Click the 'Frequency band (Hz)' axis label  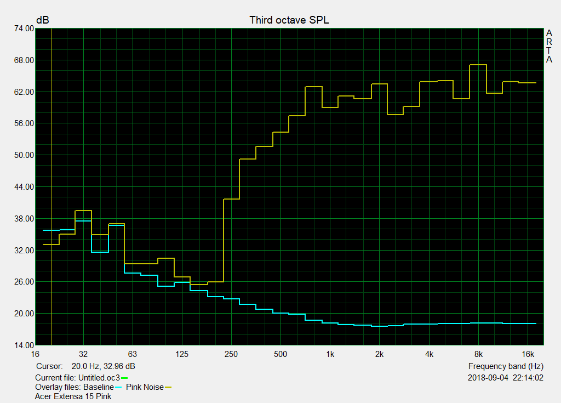pyautogui.click(x=506, y=366)
